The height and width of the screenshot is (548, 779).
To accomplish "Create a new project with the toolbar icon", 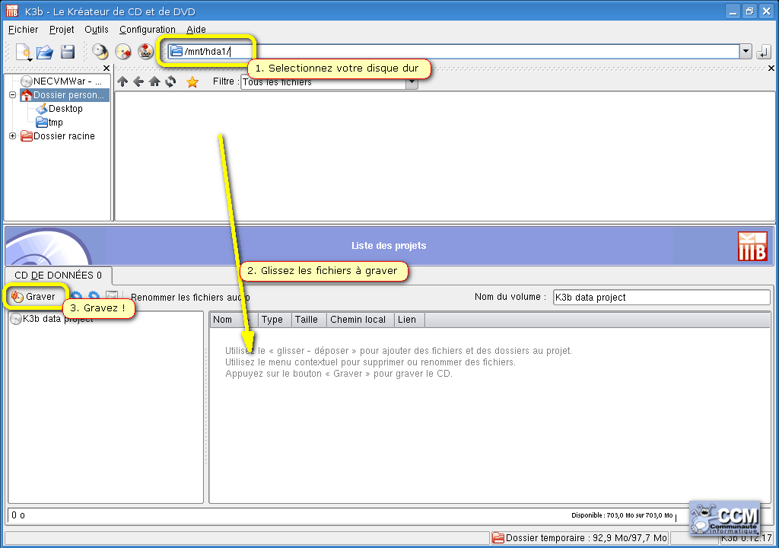I will [x=23, y=52].
